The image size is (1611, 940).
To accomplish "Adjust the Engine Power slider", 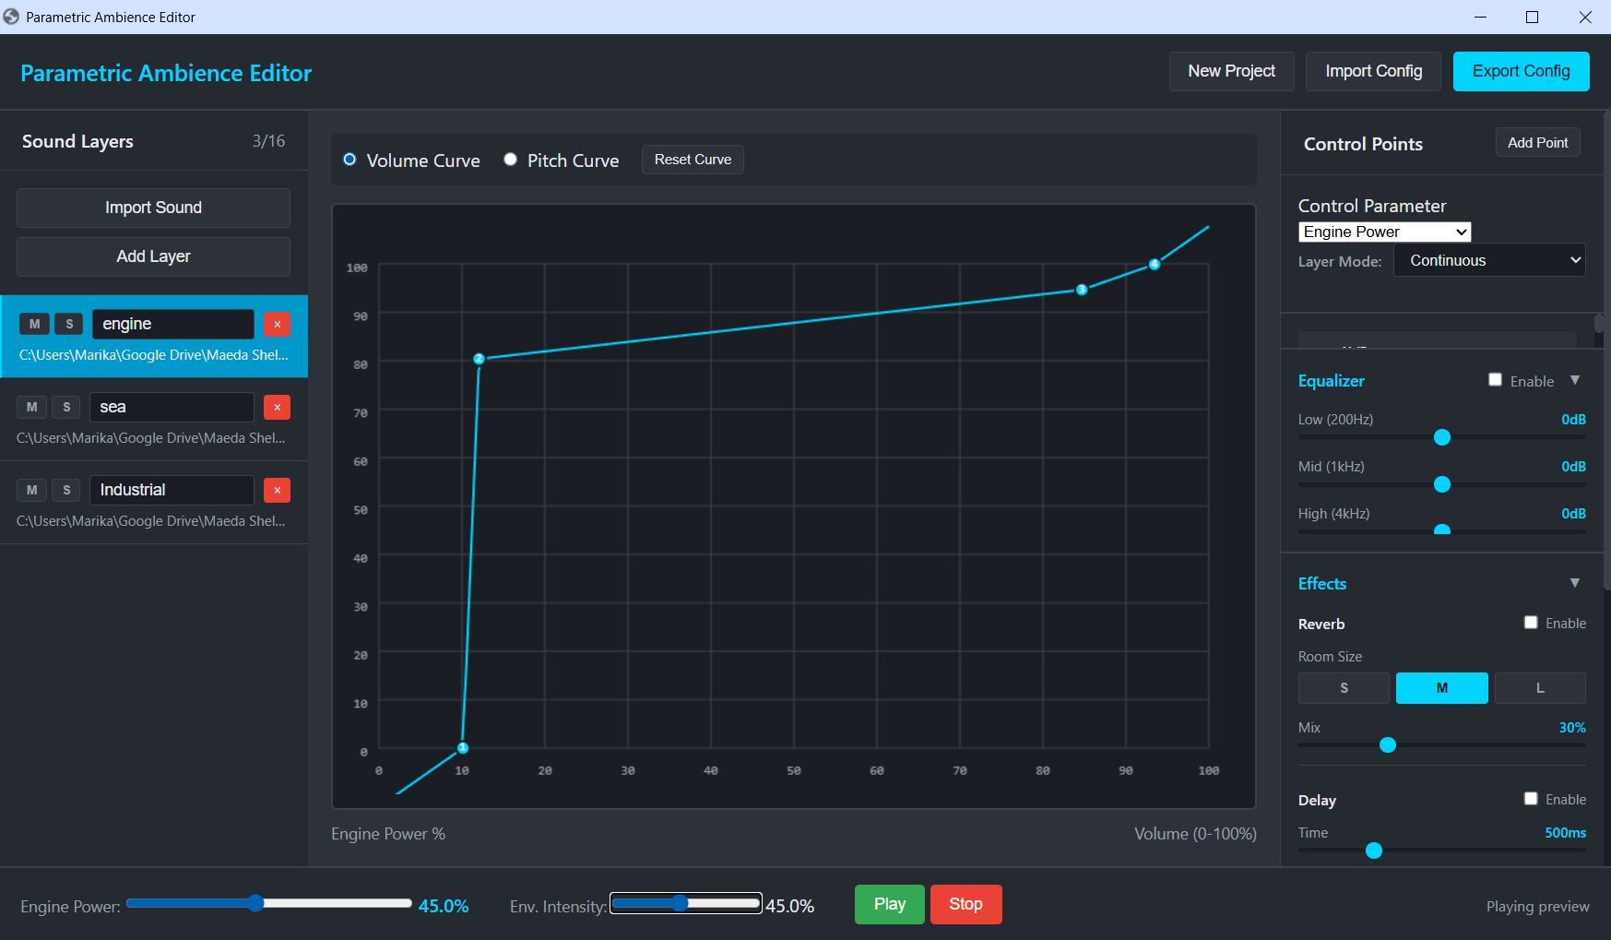I will point(269,903).
